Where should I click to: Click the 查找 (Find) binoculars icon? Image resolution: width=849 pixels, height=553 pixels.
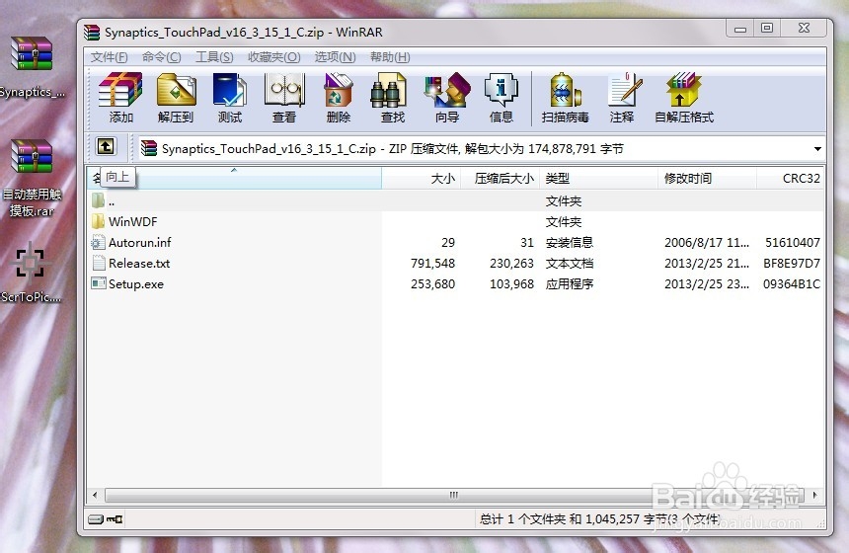388,90
